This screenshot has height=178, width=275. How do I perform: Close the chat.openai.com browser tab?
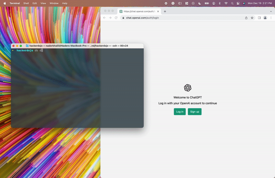(x=158, y=11)
